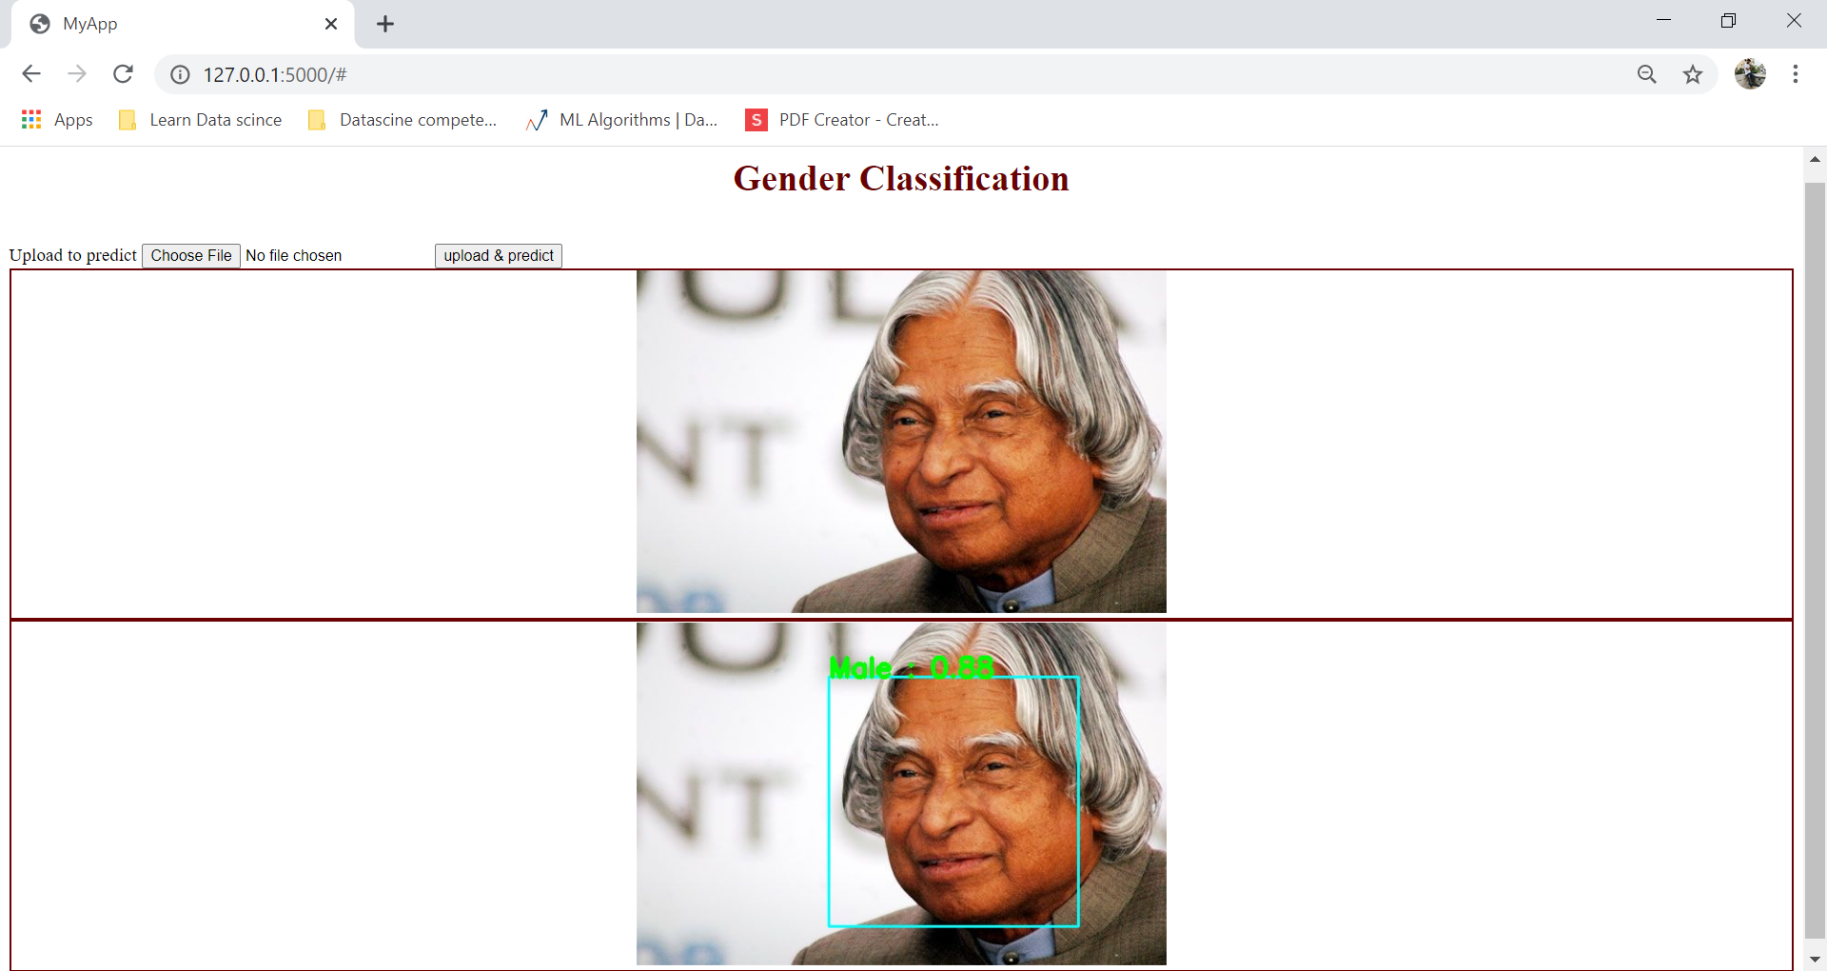The width and height of the screenshot is (1827, 971).
Task: Bookmark this page with the star icon
Action: pos(1693,74)
